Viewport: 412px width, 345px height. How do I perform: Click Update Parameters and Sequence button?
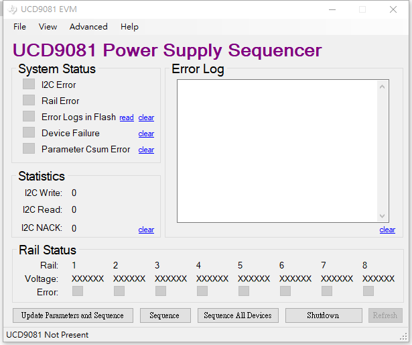tap(73, 315)
